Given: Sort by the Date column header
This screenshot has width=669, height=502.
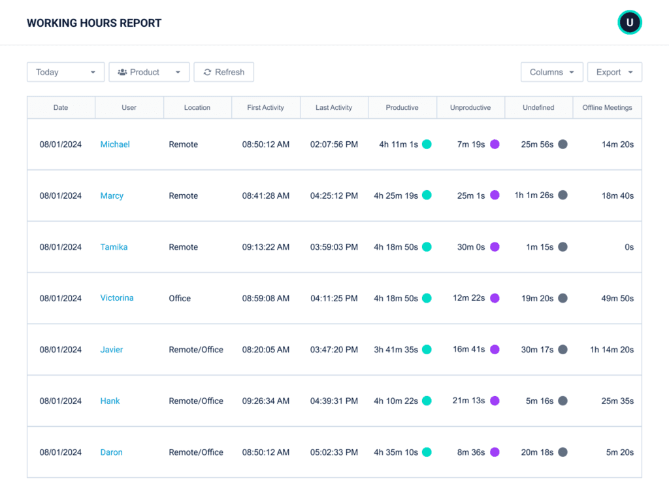Looking at the screenshot, I should click(61, 107).
